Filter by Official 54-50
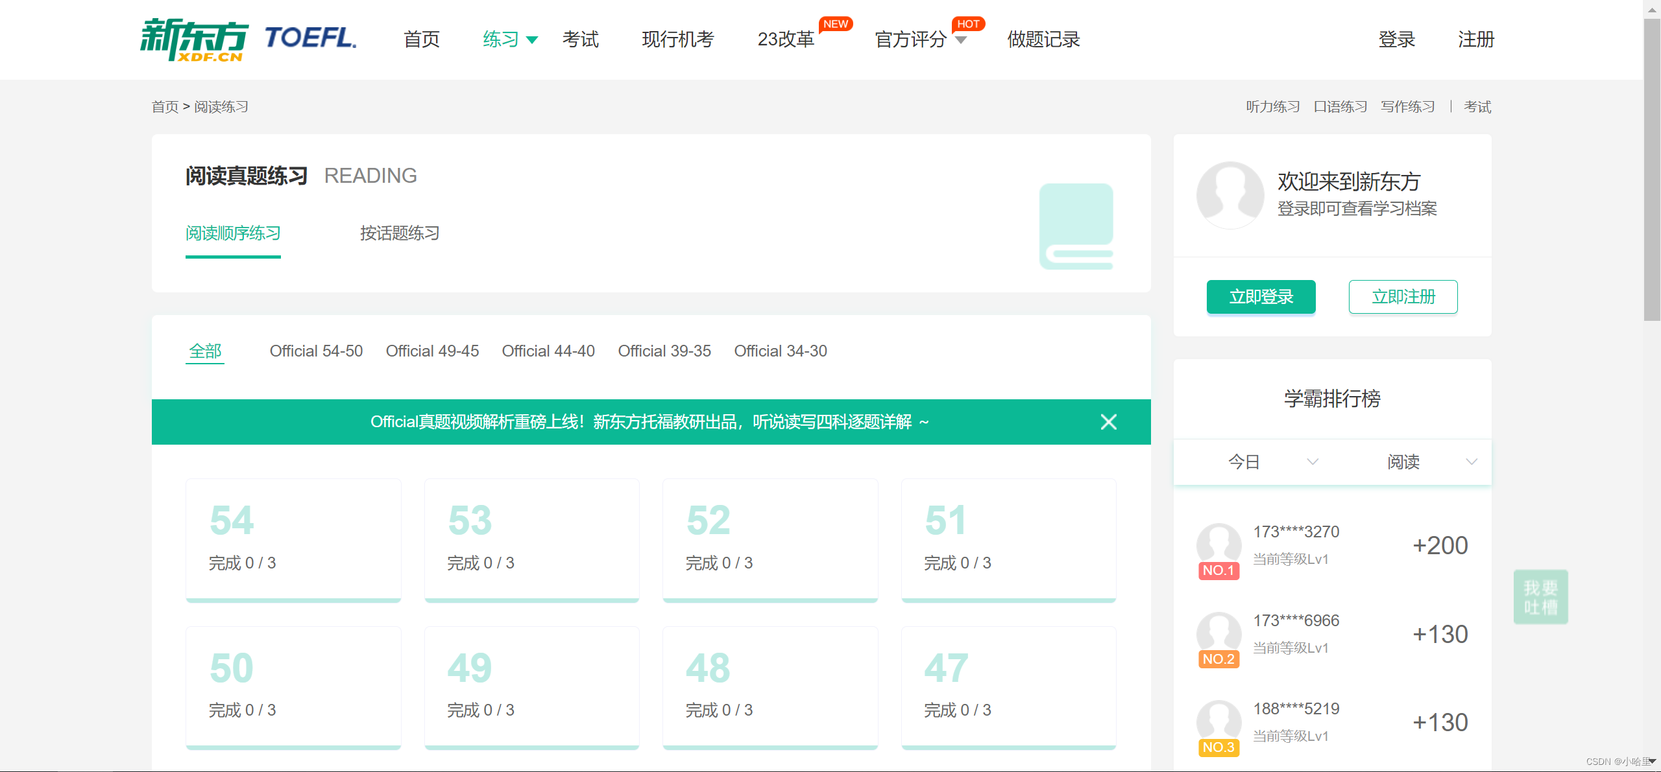This screenshot has width=1661, height=772. pyautogui.click(x=316, y=351)
